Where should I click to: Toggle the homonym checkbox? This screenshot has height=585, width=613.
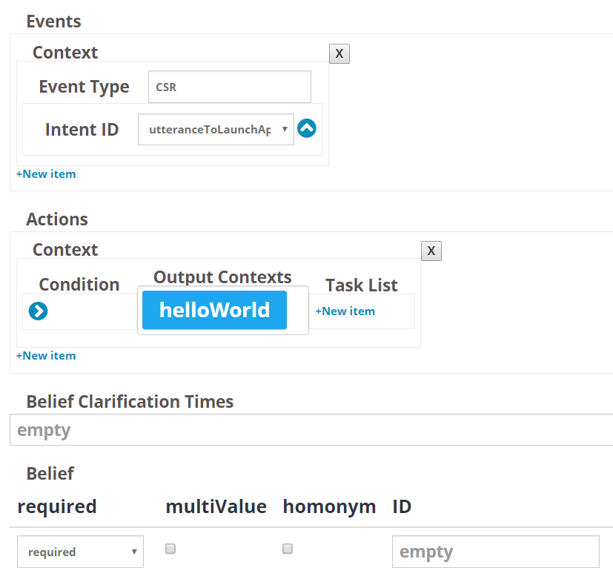(288, 549)
